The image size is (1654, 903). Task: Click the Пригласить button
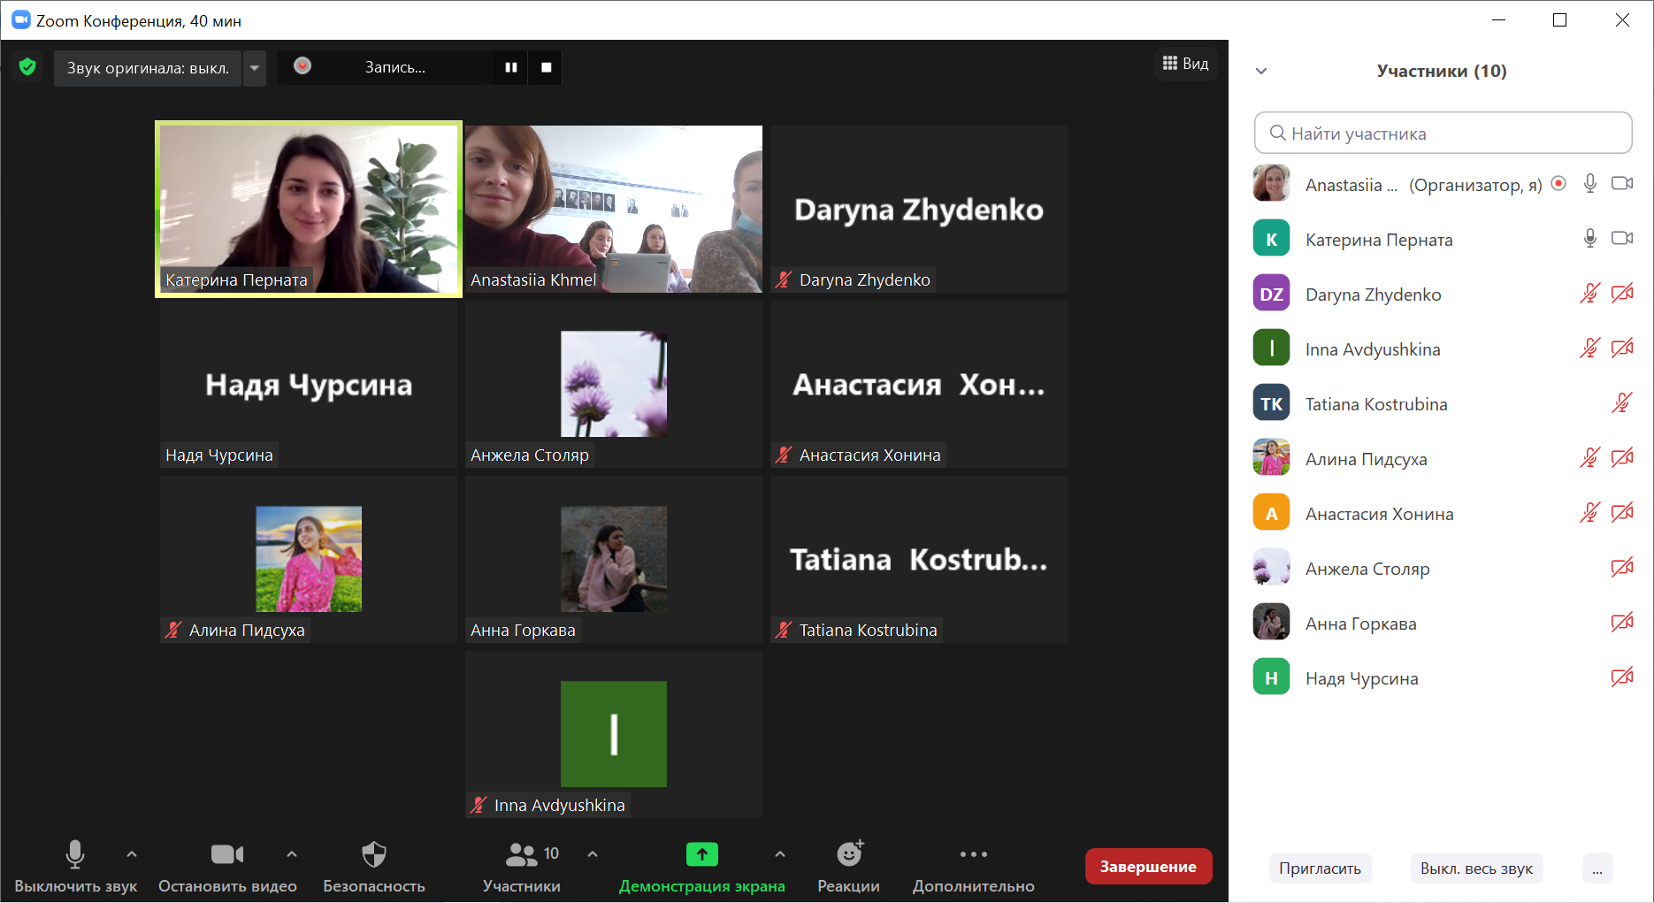[1320, 869]
